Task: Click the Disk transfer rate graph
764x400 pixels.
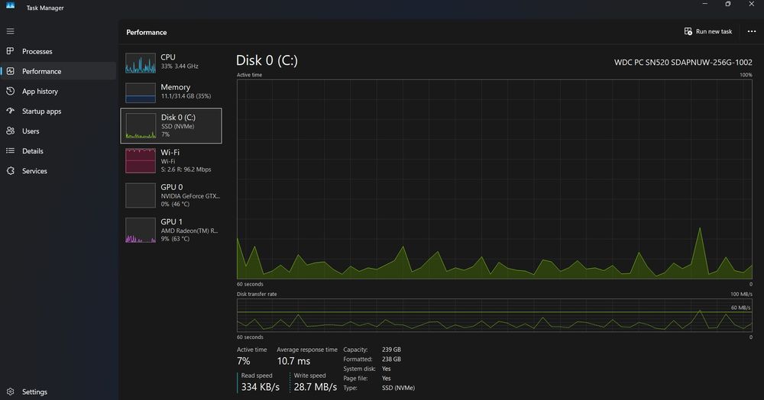Action: pyautogui.click(x=494, y=315)
